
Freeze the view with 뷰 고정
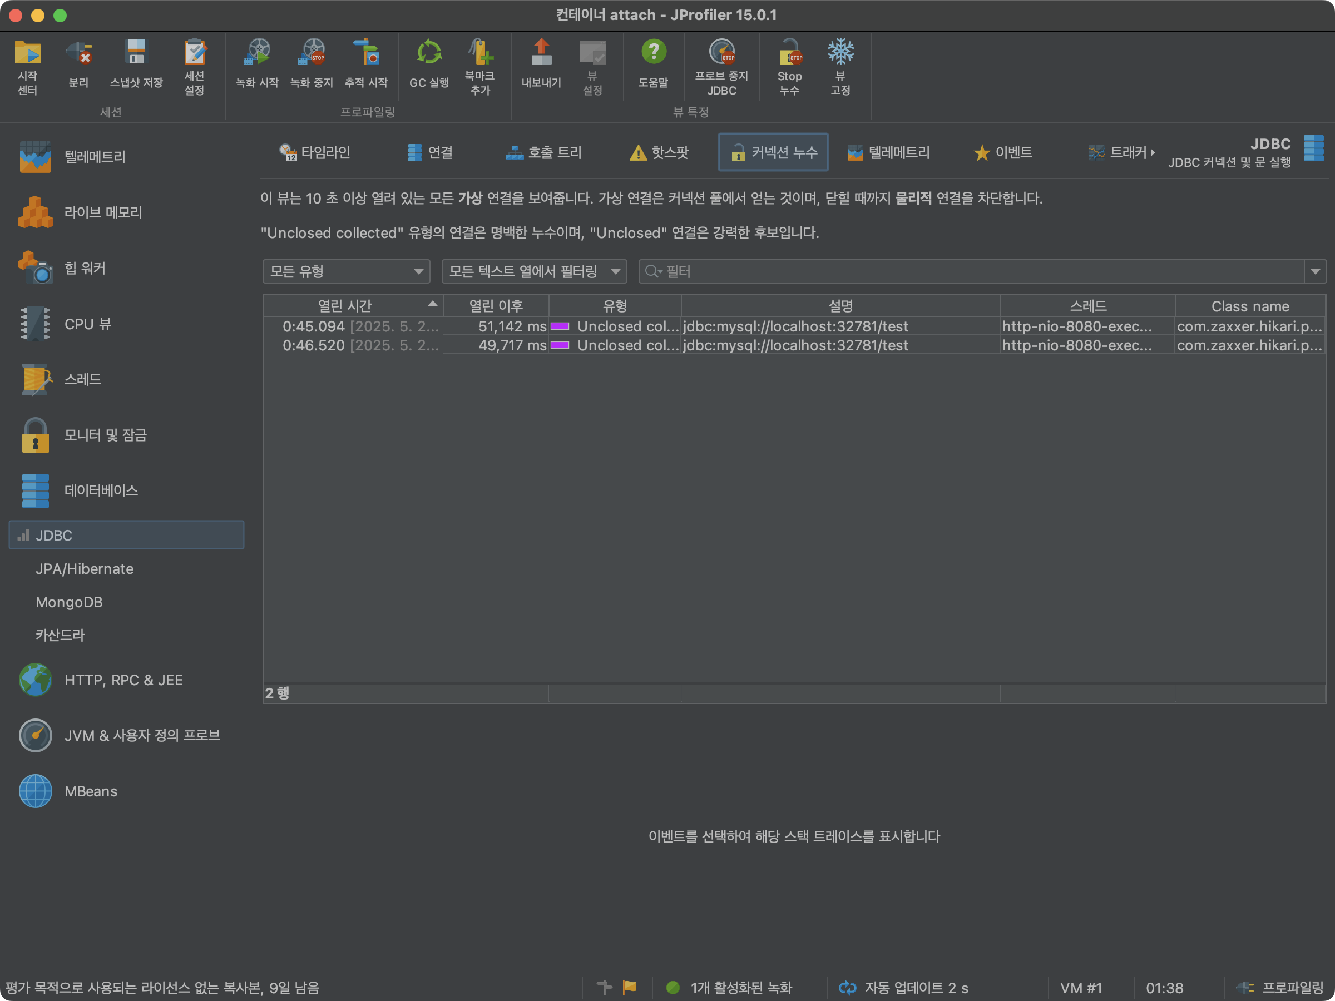click(840, 66)
